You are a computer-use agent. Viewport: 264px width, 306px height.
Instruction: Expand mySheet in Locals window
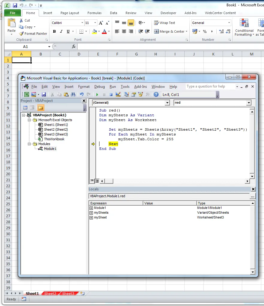(x=91, y=218)
